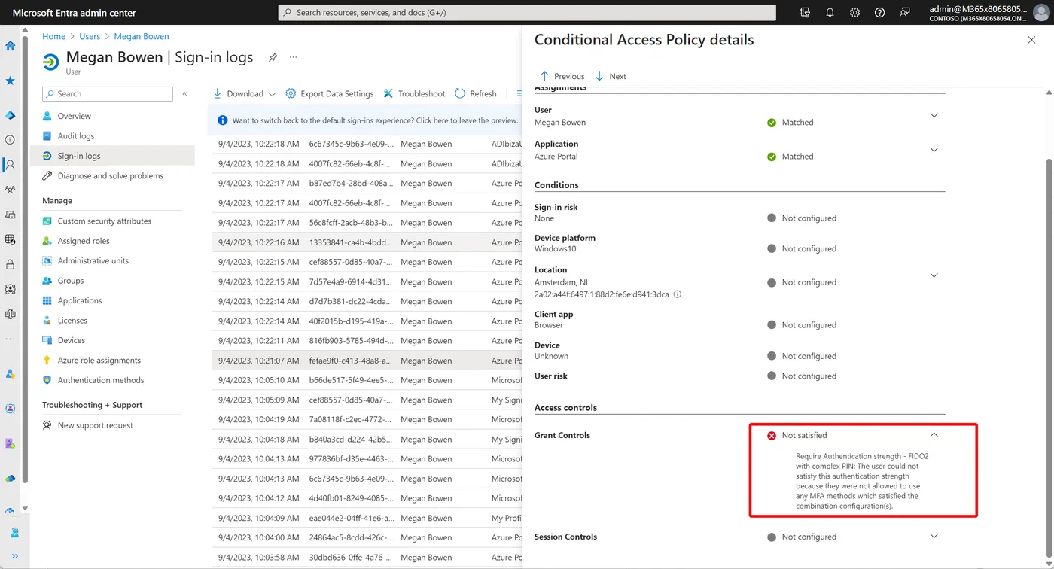Click the ellipsis more icon in left rail
Image resolution: width=1054 pixels, height=569 pixels.
coord(10,339)
